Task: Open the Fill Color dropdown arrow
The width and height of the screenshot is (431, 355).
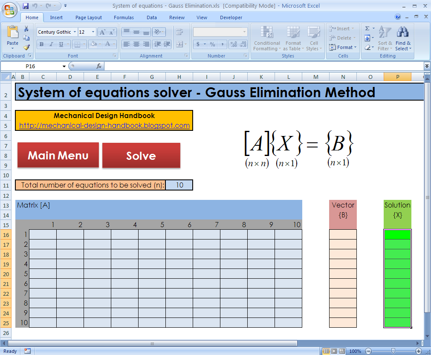Action: click(100, 44)
